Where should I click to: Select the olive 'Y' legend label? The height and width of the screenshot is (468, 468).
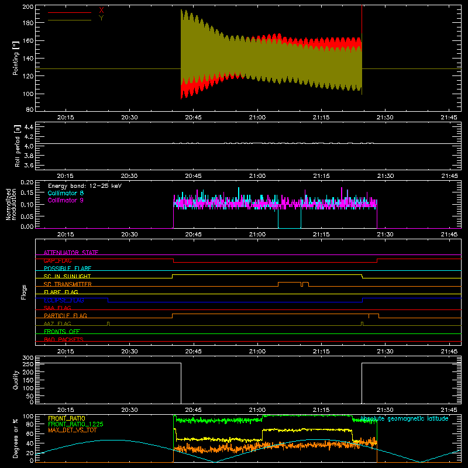click(x=101, y=18)
